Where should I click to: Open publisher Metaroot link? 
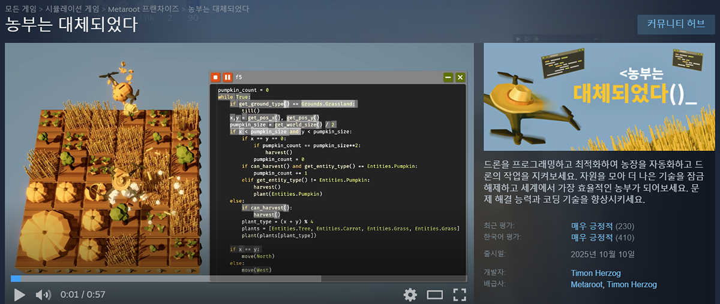pyautogui.click(x=587, y=284)
